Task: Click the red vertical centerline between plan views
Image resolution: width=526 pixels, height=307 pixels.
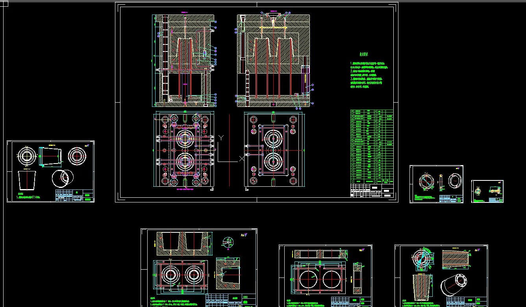Action: (230, 149)
